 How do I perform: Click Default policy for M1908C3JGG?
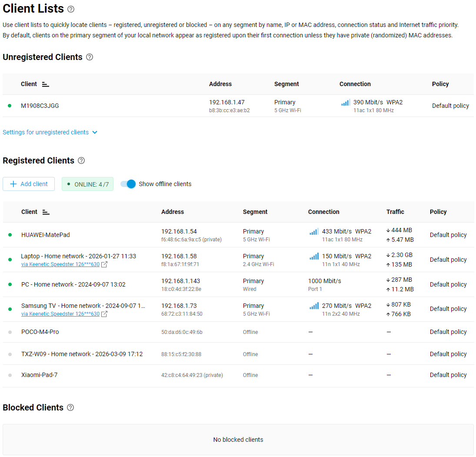(x=450, y=106)
